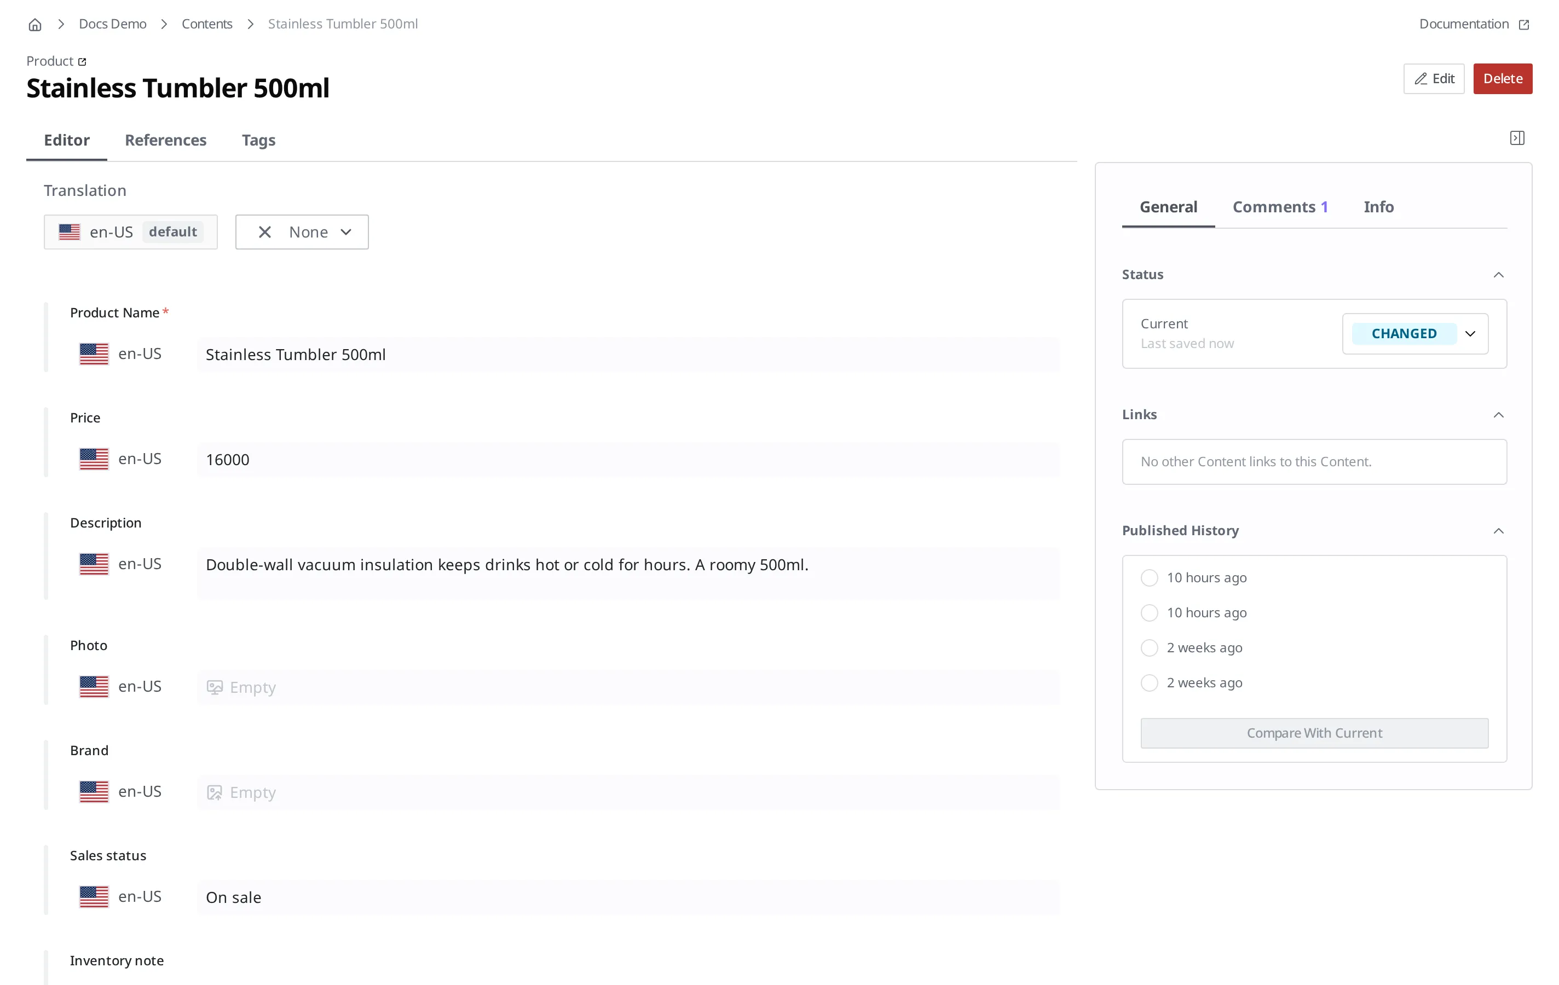Click the Stainless Tumbler 500ml page title
This screenshot has height=985, width=1559.
pyautogui.click(x=177, y=88)
